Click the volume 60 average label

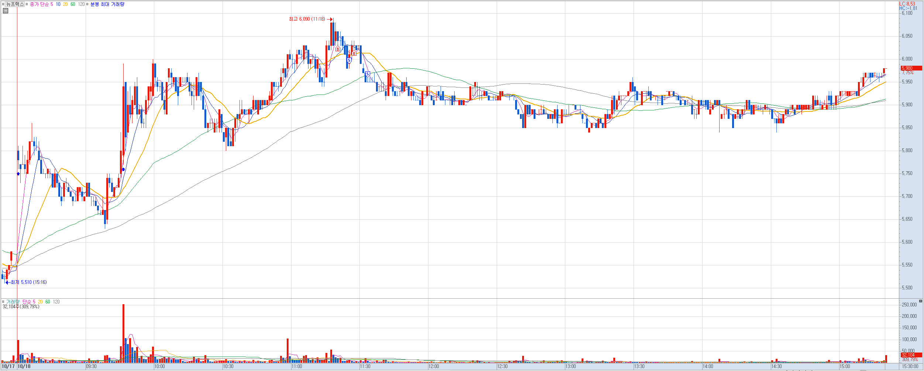tap(48, 302)
